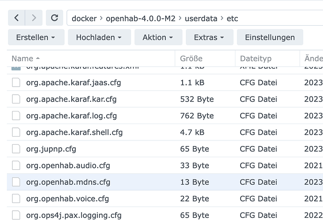Go to userdata in breadcrumb path
This screenshot has width=323, height=222.
tap(201, 19)
